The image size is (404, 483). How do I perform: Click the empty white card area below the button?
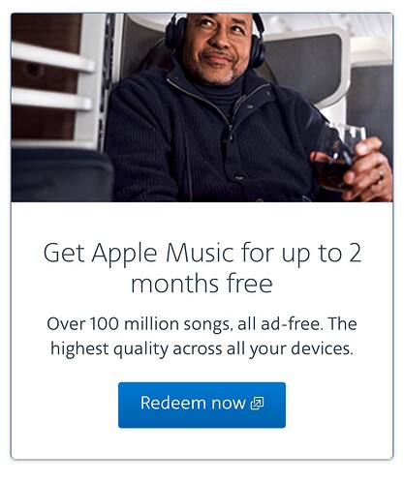tap(202, 443)
